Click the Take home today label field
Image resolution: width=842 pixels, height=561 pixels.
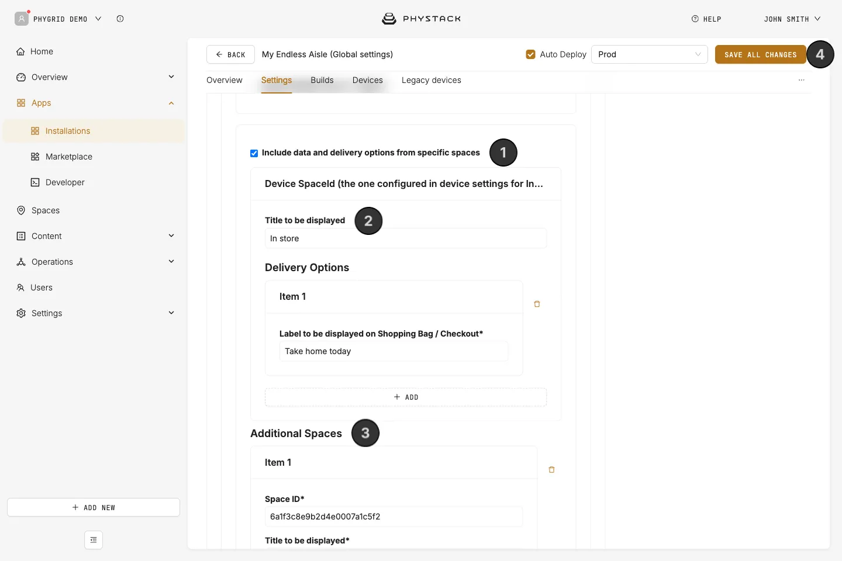[x=394, y=351]
